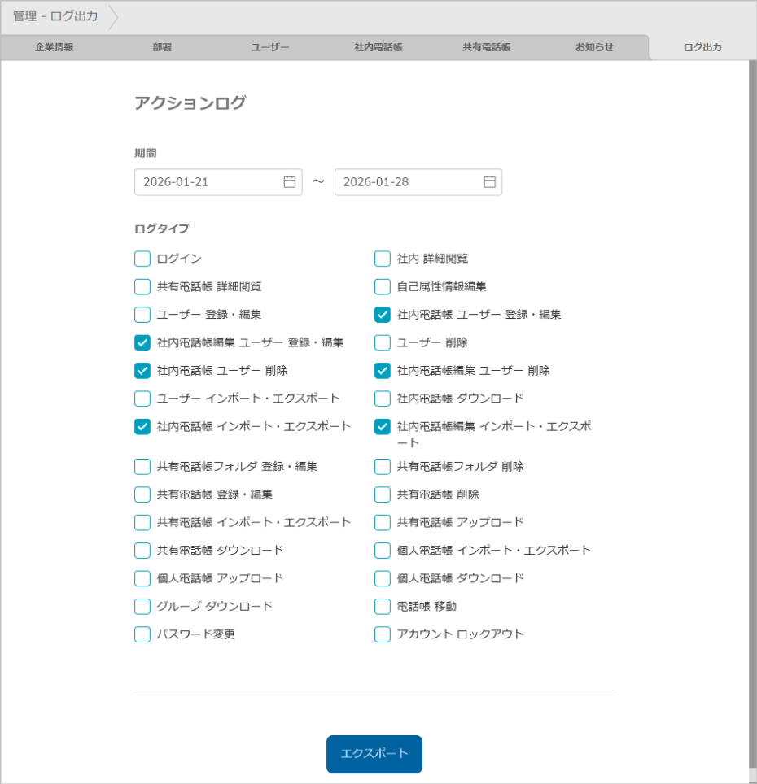Check the 電話帳 移動 checkbox
Image resolution: width=757 pixels, height=784 pixels.
click(383, 607)
